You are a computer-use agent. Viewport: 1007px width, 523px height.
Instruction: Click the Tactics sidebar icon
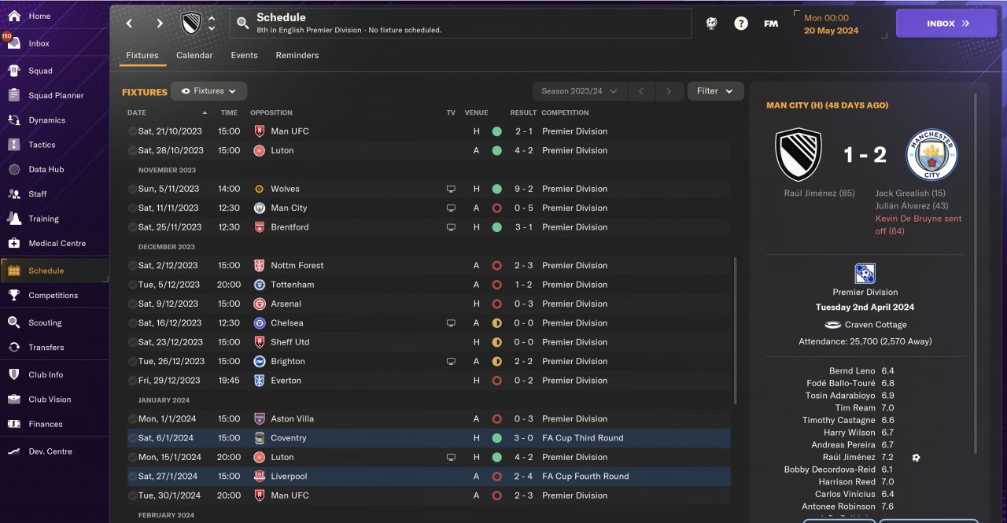click(x=14, y=145)
